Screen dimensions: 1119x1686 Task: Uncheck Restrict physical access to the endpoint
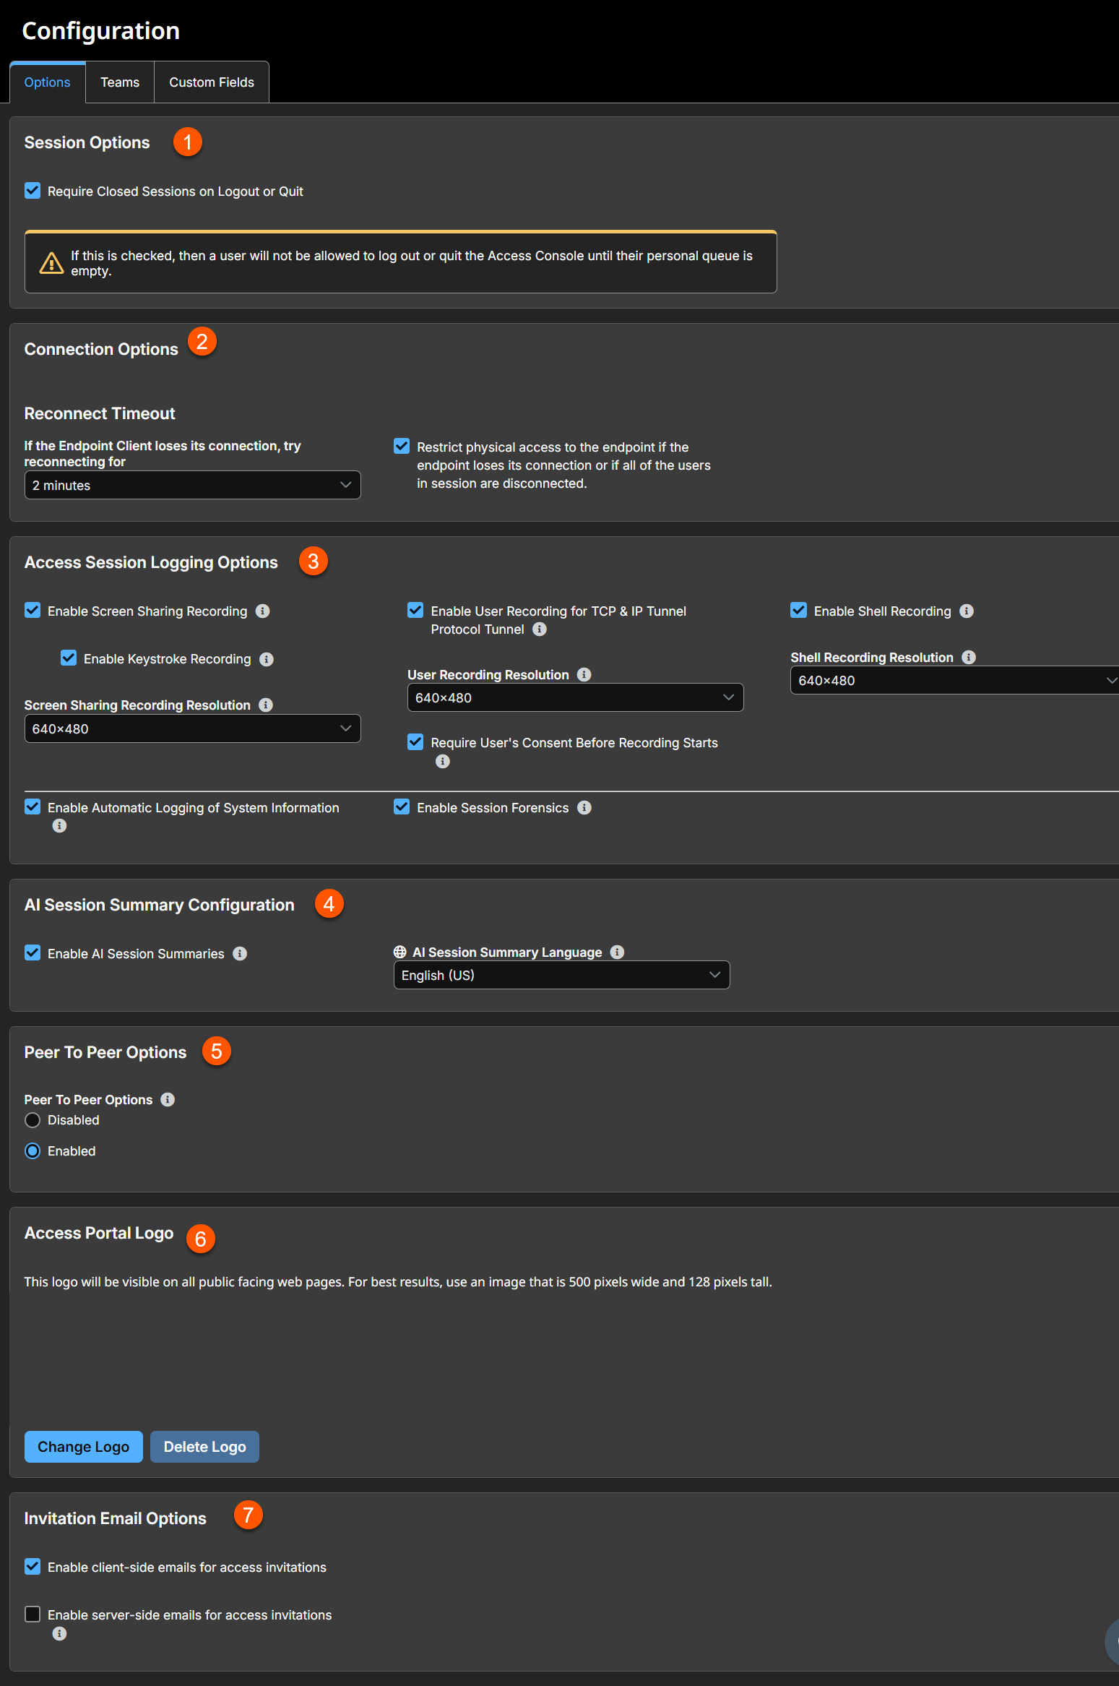(402, 447)
